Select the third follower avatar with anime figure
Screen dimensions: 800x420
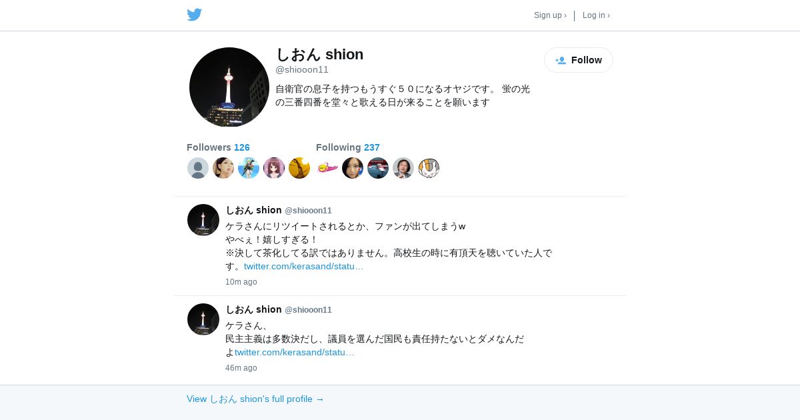[249, 168]
